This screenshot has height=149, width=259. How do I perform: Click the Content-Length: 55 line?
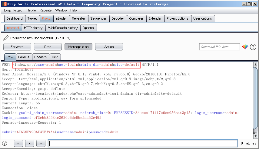(x=21, y=103)
